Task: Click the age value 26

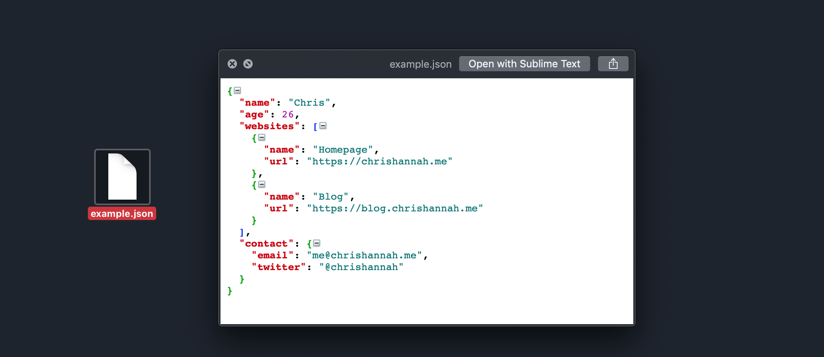Action: 288,114
